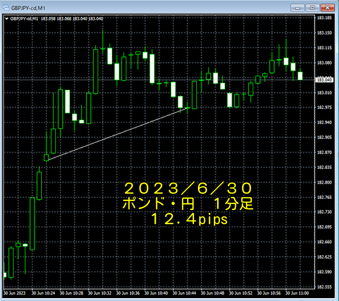This screenshot has width=339, height=301.
Task: Click the GBPJPY-cd,M1 window title text
Action: pyautogui.click(x=28, y=8)
